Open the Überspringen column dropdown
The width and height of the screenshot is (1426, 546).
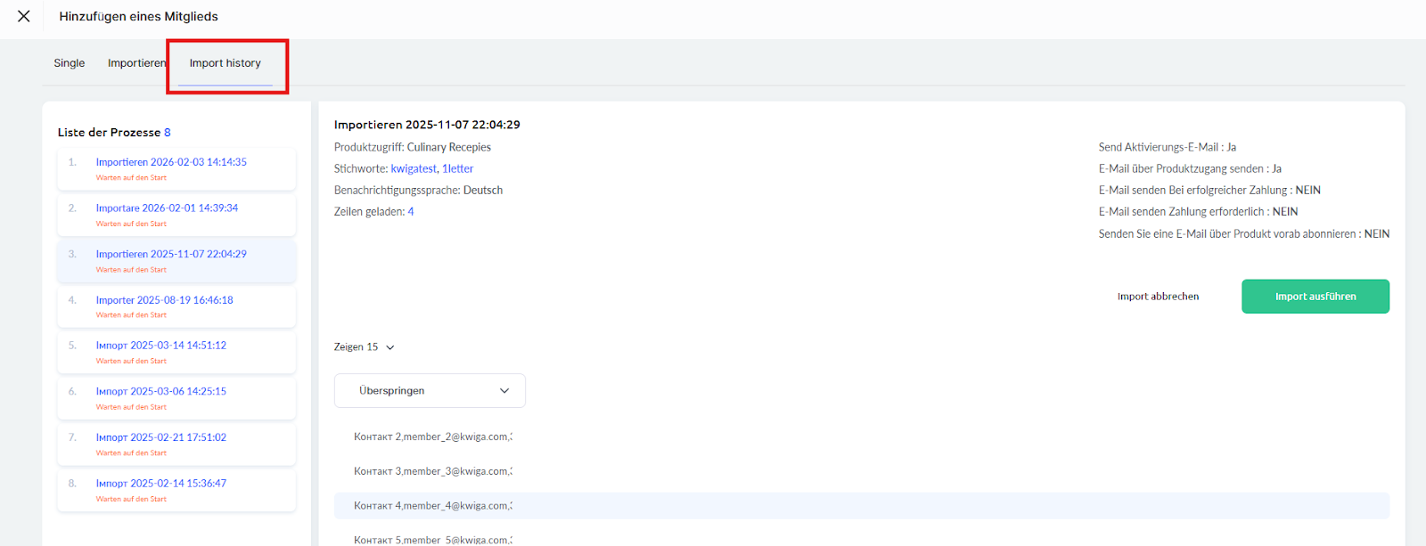click(x=430, y=391)
